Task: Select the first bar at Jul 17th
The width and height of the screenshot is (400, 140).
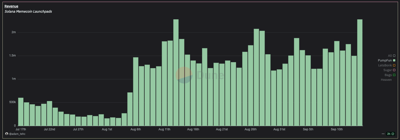Action: pyautogui.click(x=21, y=112)
